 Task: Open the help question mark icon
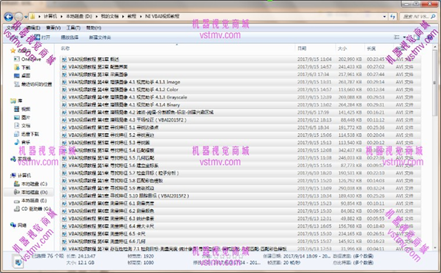click(430, 37)
